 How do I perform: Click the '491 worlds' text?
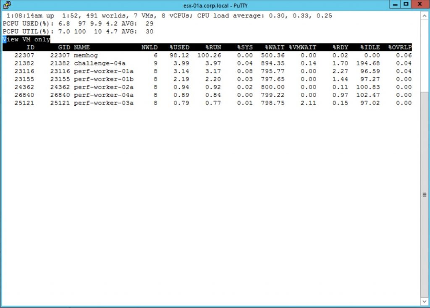point(106,16)
